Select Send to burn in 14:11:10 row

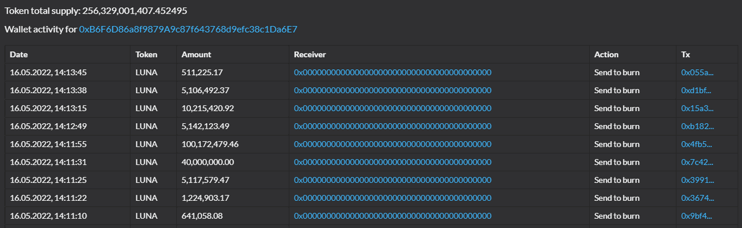[x=617, y=216]
